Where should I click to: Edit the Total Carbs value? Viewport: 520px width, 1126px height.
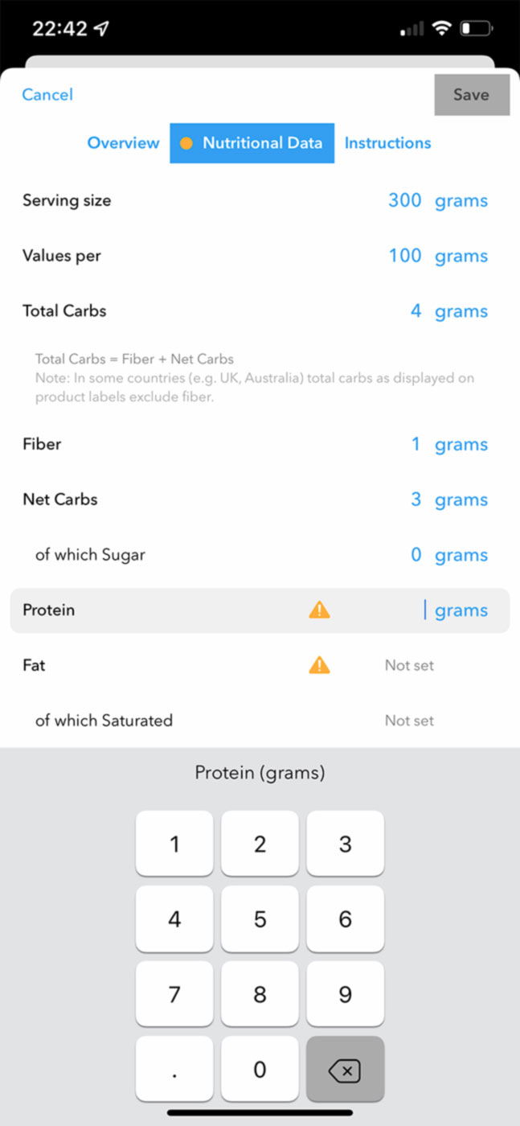click(416, 311)
